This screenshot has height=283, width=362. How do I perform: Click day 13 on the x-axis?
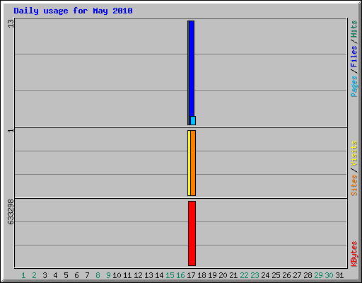click(148, 275)
